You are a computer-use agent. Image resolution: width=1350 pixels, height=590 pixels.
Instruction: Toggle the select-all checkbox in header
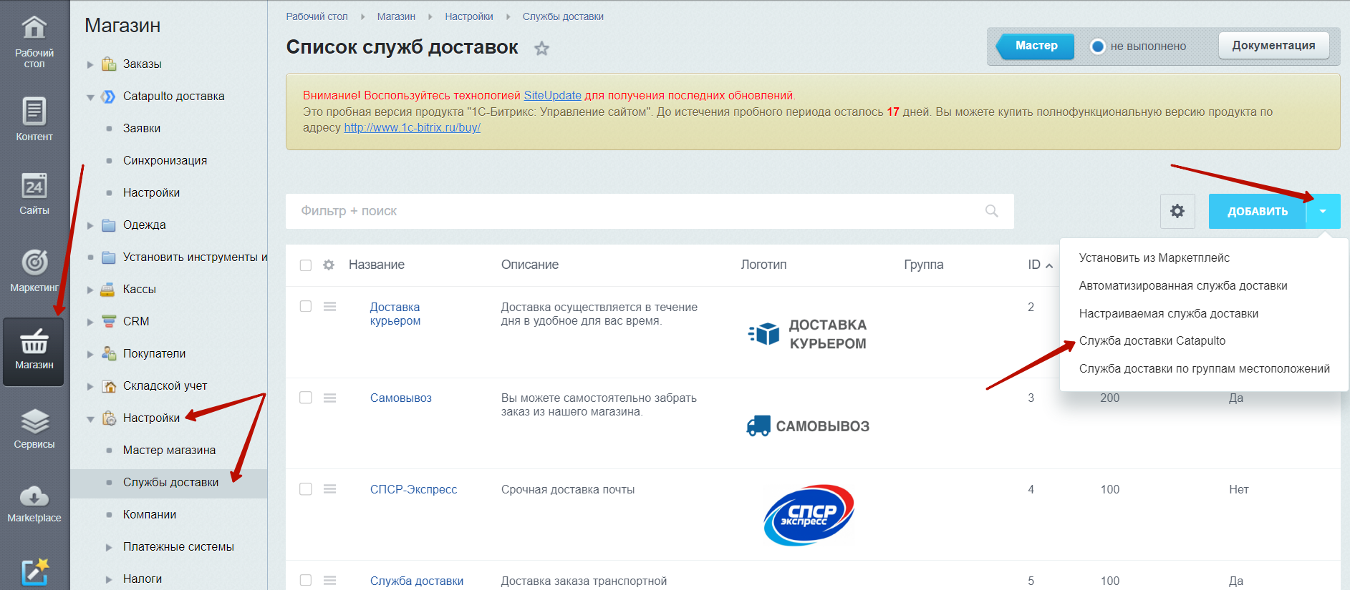click(x=306, y=265)
